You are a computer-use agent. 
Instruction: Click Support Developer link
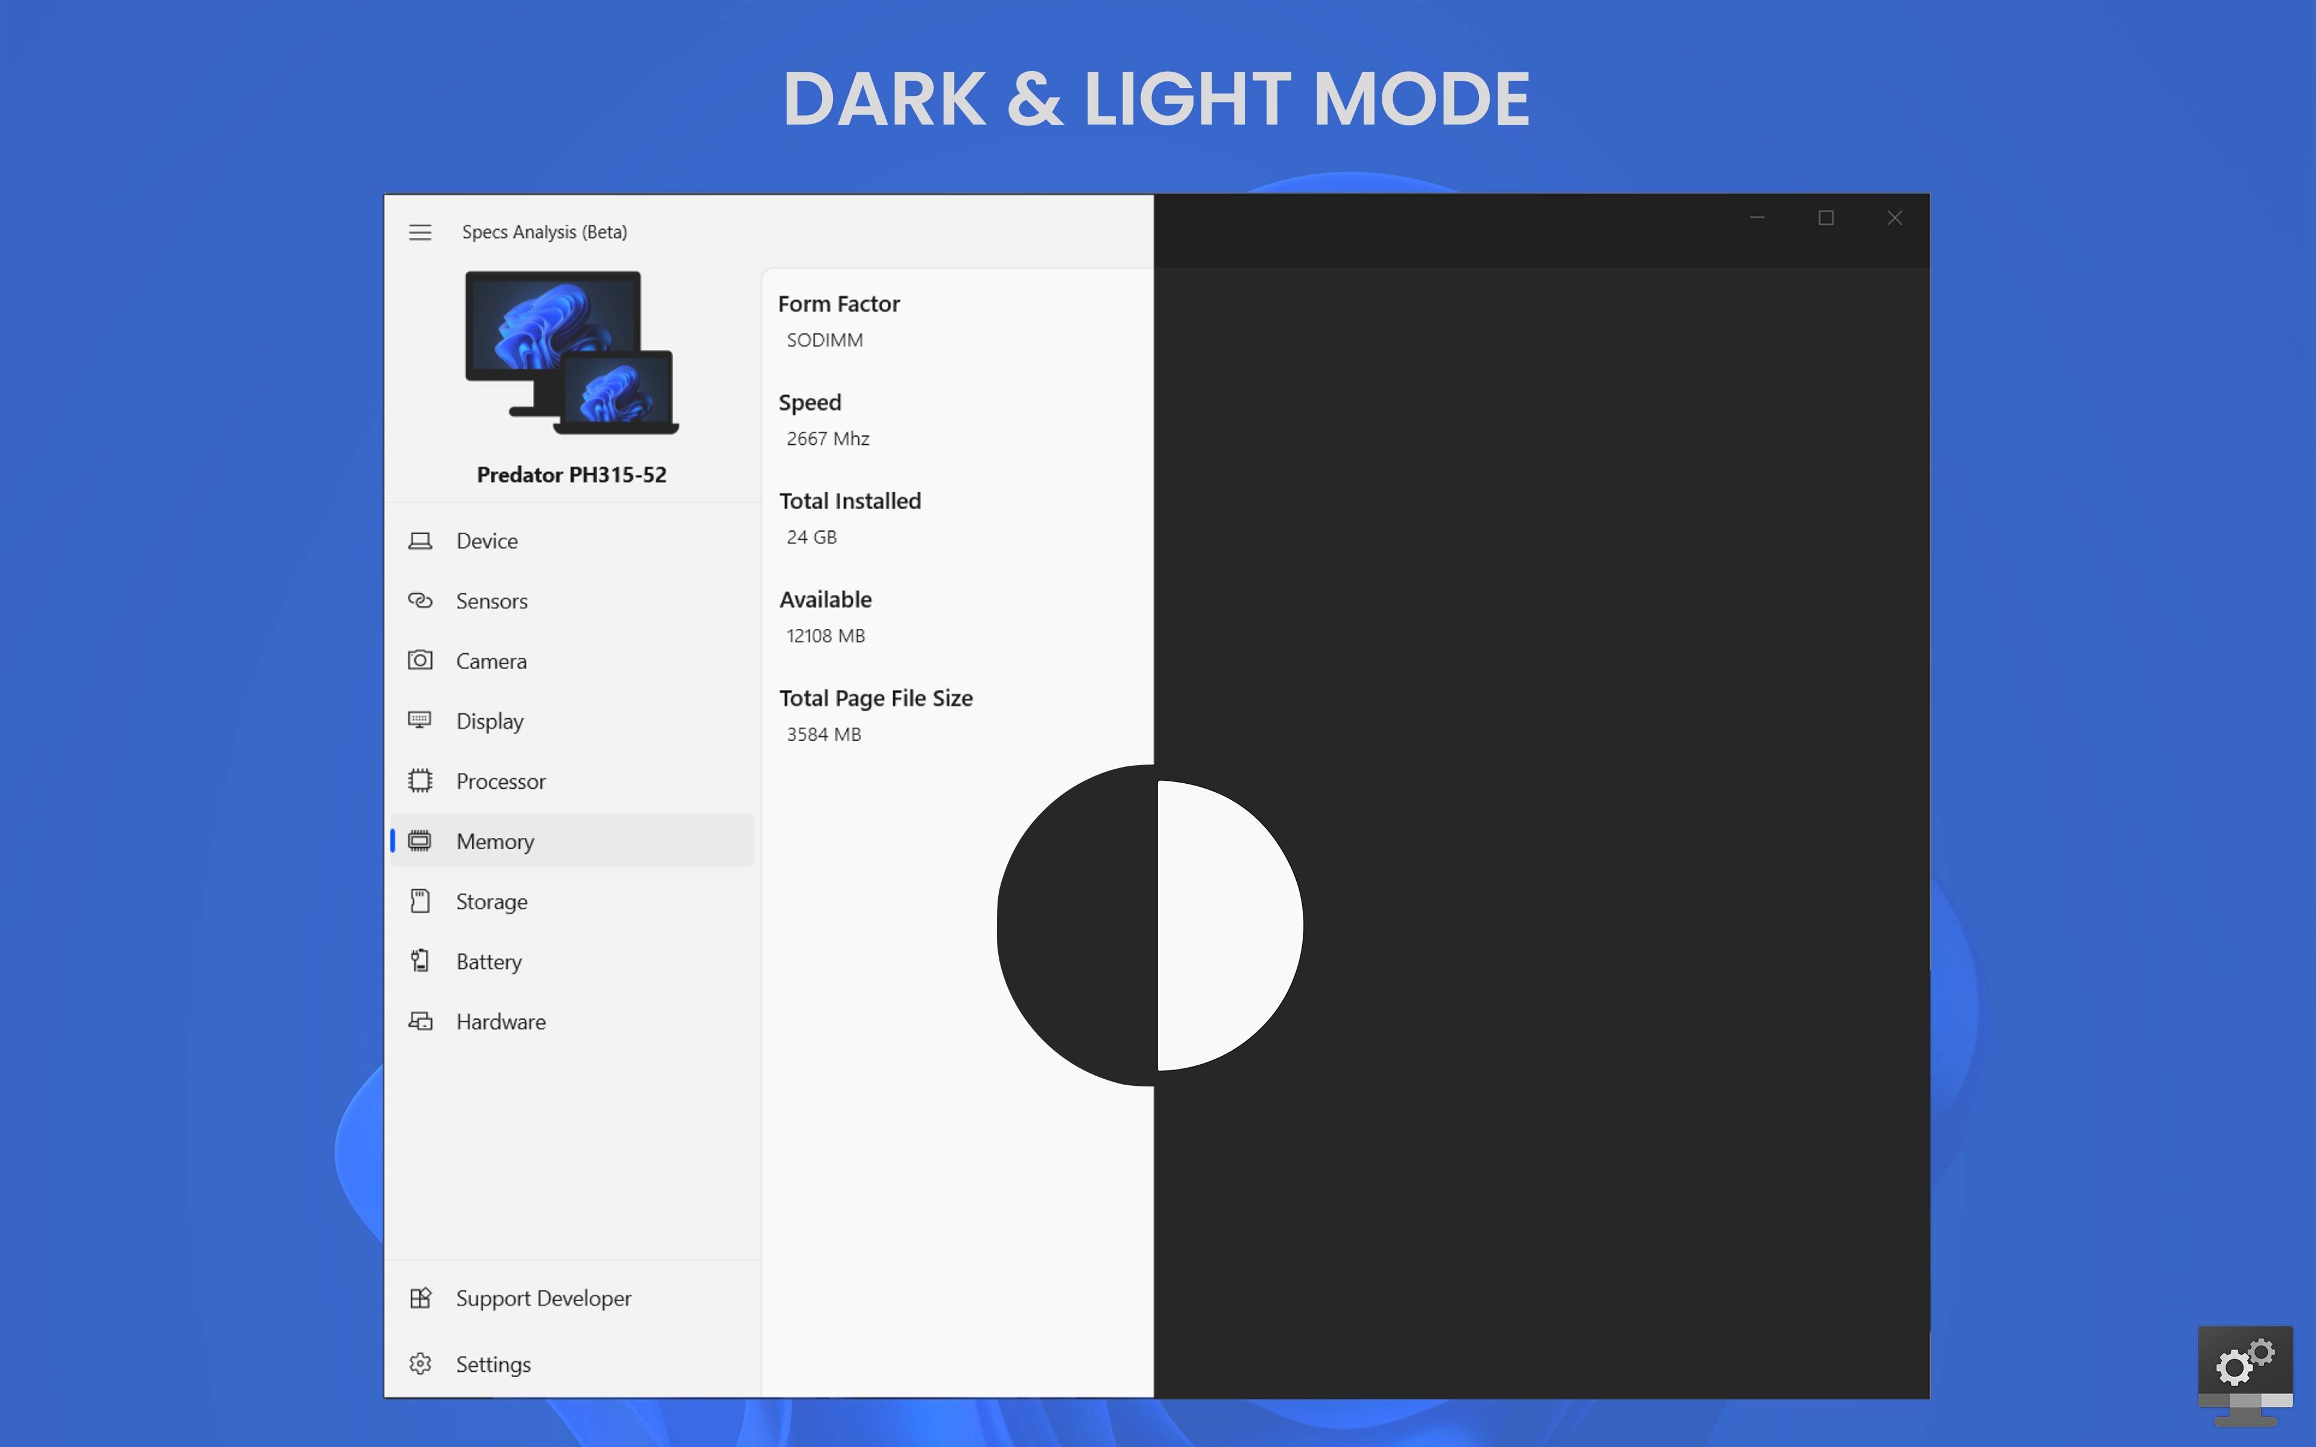pos(543,1299)
